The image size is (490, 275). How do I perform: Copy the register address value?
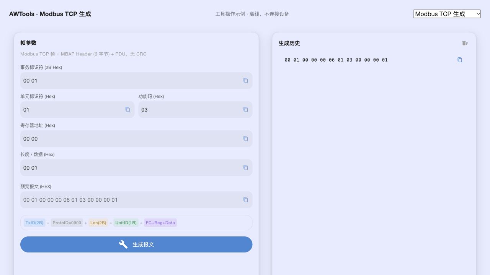click(246, 139)
